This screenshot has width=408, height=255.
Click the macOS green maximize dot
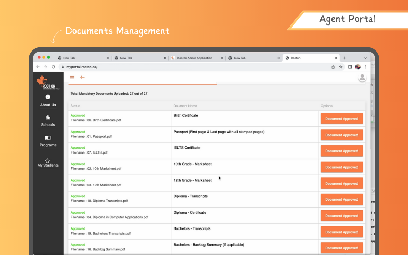click(x=48, y=57)
